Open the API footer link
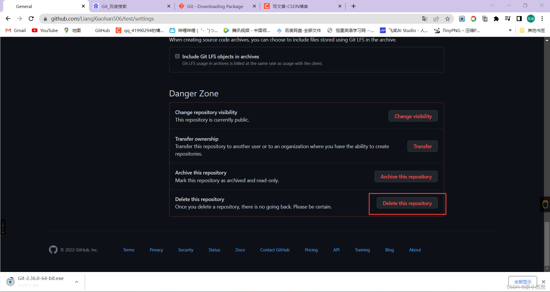The height and width of the screenshot is (292, 550). (336, 250)
